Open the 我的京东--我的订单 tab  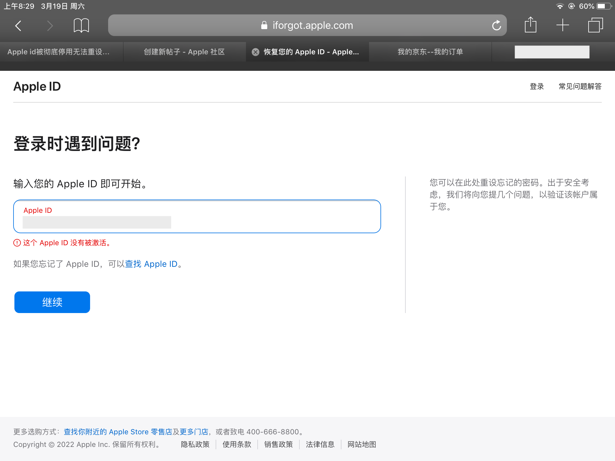[x=430, y=52]
